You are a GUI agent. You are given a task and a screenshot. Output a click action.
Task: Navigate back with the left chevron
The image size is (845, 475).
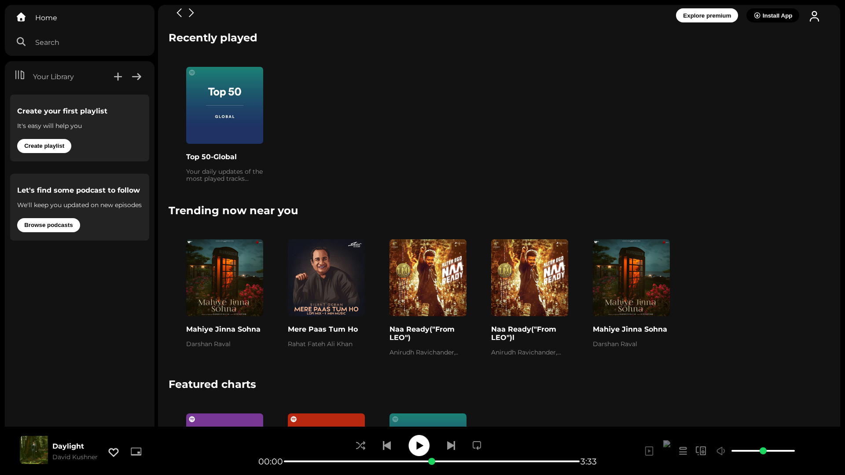coord(179,13)
